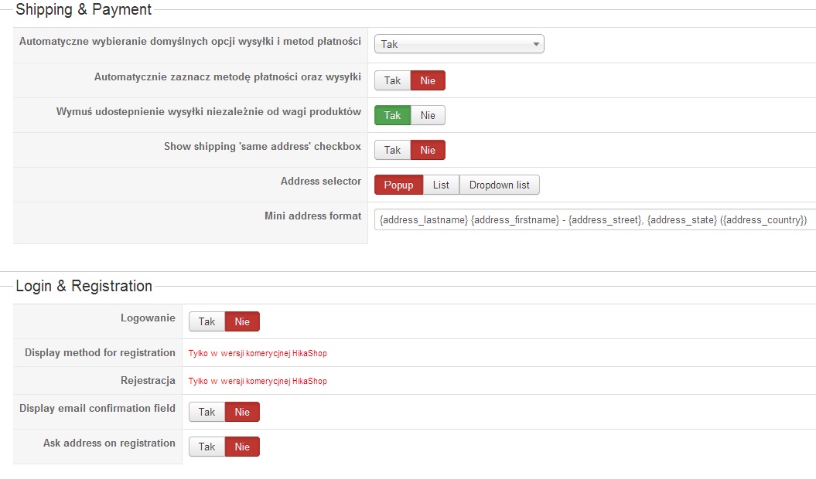Enable email confirmation field with Tak
Viewport: 816px width, 479px height.
pyautogui.click(x=207, y=413)
